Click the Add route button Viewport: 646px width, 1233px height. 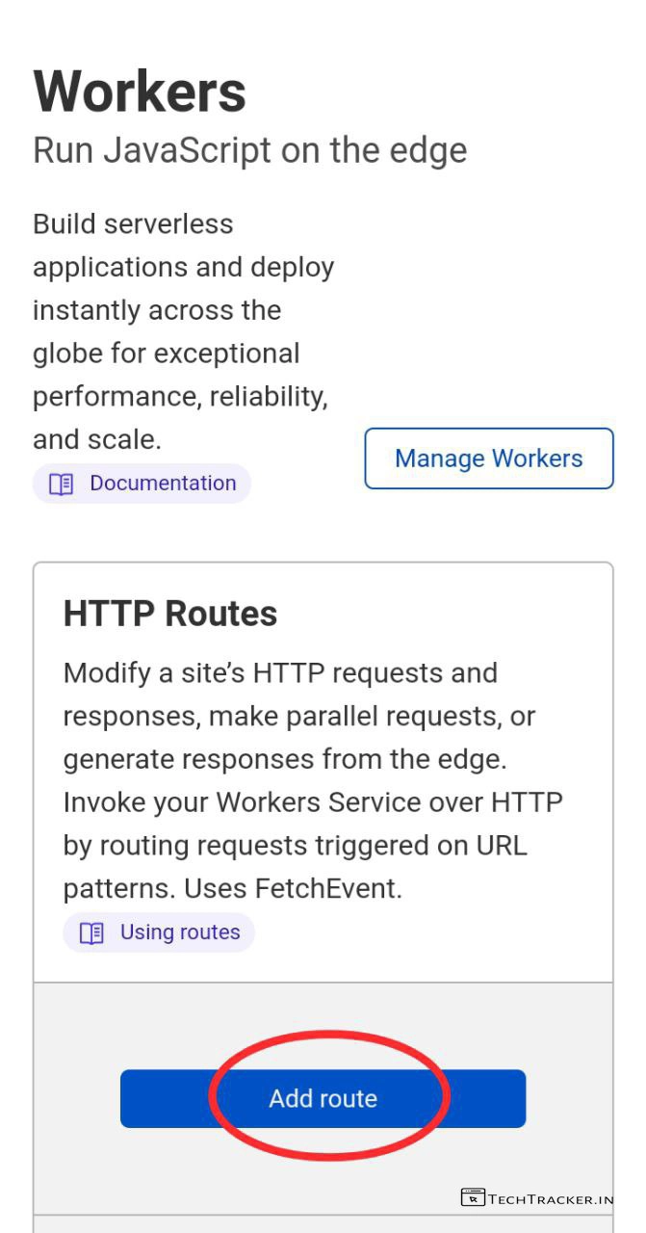pos(323,1098)
